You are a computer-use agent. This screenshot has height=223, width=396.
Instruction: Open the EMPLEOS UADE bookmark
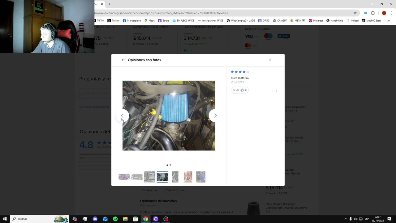[x=183, y=21]
